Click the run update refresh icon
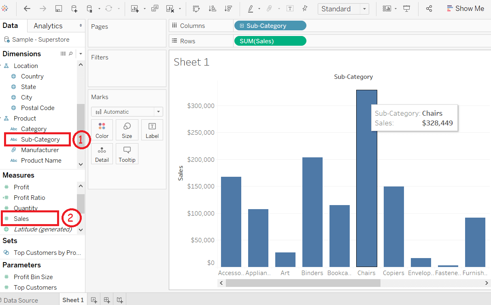Viewport: 491px width, 305px height. pos(108,8)
